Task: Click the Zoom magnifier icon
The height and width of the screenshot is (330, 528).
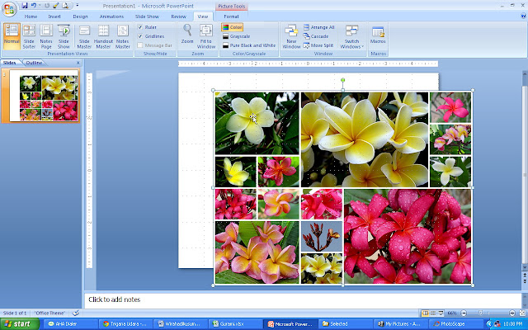Action: [x=187, y=35]
